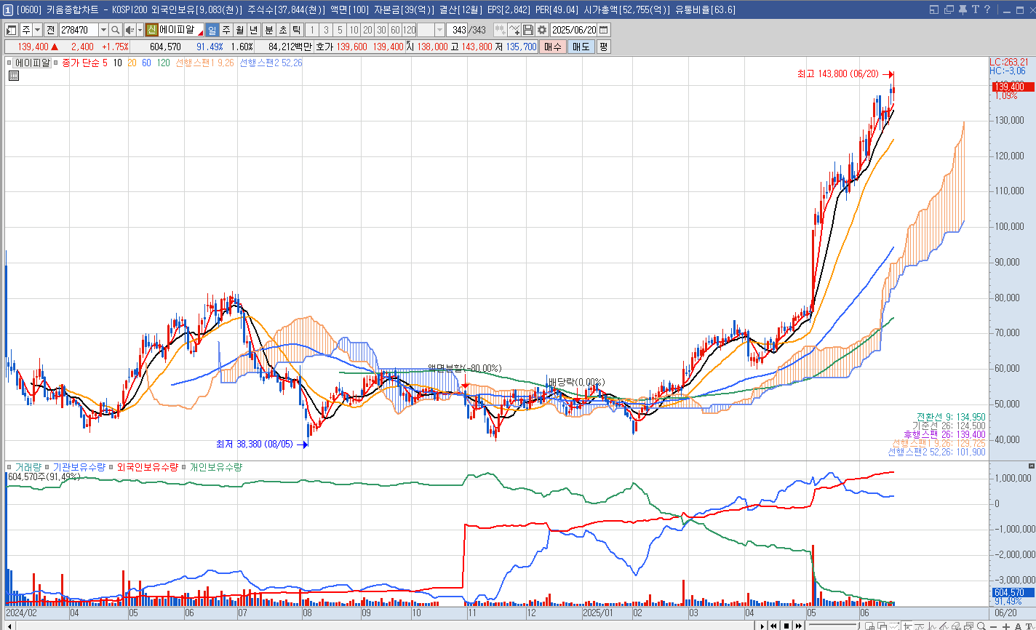Open the 주 dropdown arrow at toolbar start
The image size is (1036, 630).
(x=38, y=30)
